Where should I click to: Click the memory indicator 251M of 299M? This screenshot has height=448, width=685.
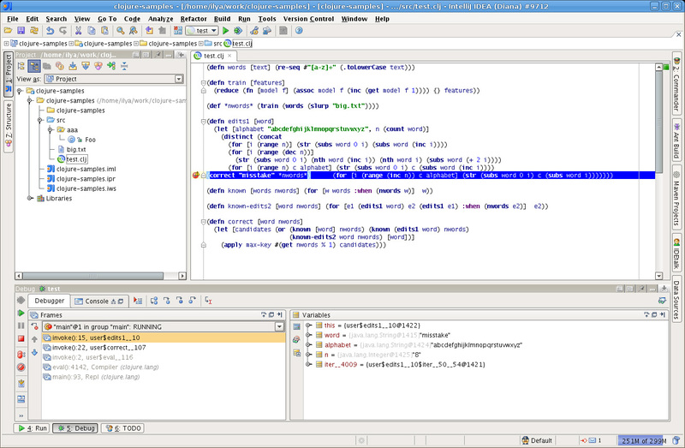[x=644, y=440]
